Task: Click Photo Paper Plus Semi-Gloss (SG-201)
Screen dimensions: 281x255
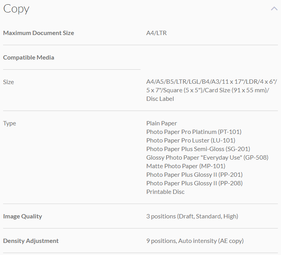Action: [198, 149]
